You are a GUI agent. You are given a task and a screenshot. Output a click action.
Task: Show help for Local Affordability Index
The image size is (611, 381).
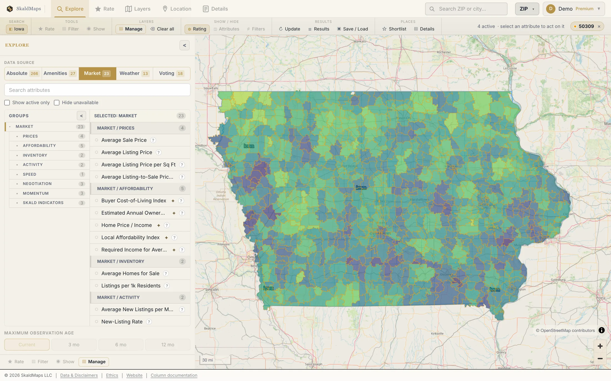pos(174,237)
